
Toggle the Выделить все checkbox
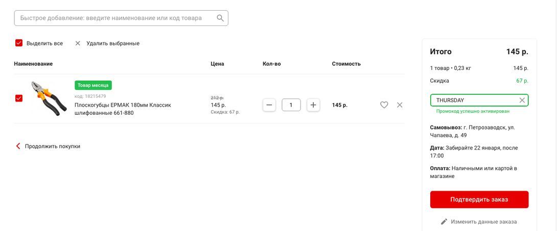pos(19,43)
